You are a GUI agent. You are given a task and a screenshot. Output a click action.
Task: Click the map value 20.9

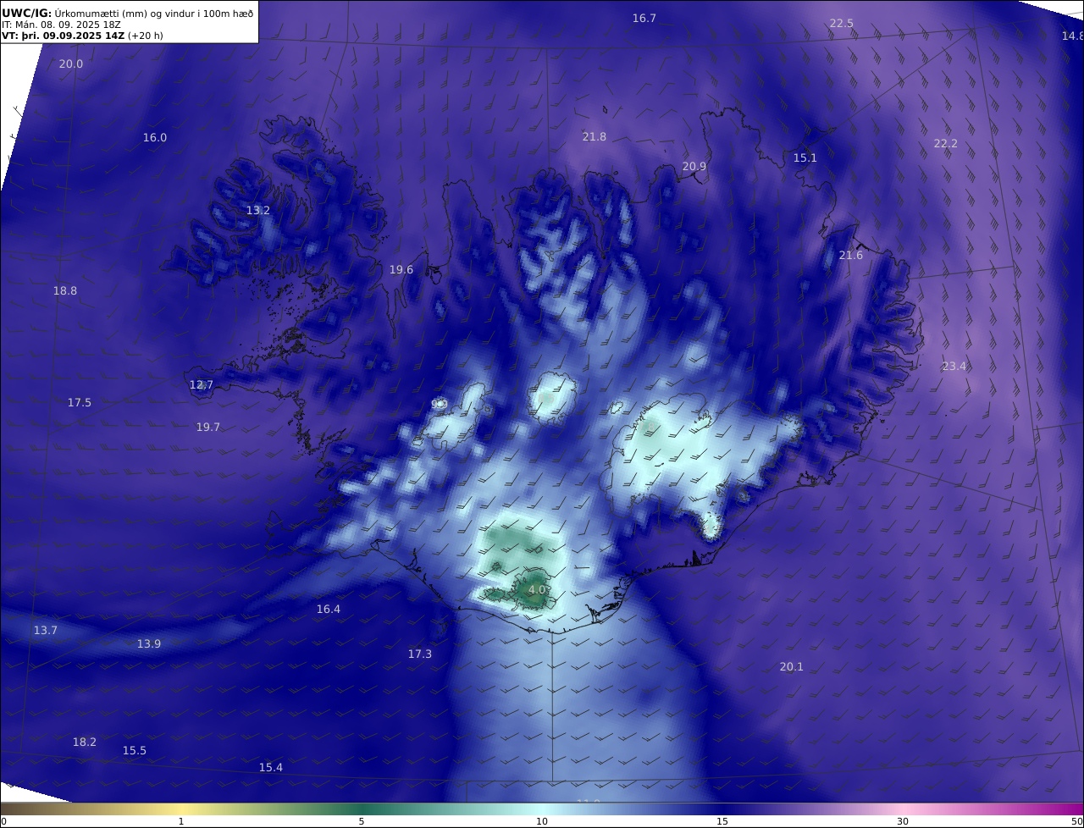point(694,167)
